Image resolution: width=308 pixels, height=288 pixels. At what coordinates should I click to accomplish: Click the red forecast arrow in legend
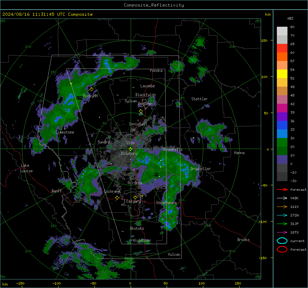click(282, 189)
